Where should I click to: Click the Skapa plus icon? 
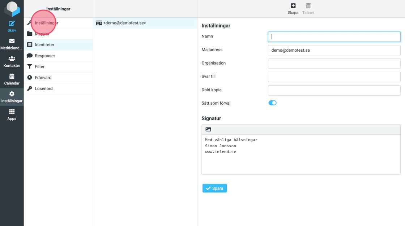tap(293, 6)
